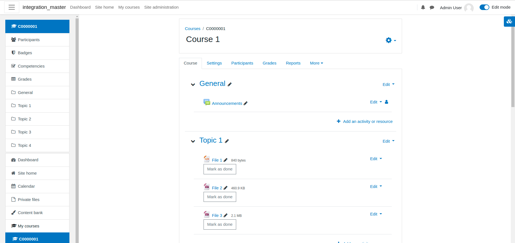Edit the Announcements title pencil icon
Viewport: 515px width, 243px height.
pos(245,103)
